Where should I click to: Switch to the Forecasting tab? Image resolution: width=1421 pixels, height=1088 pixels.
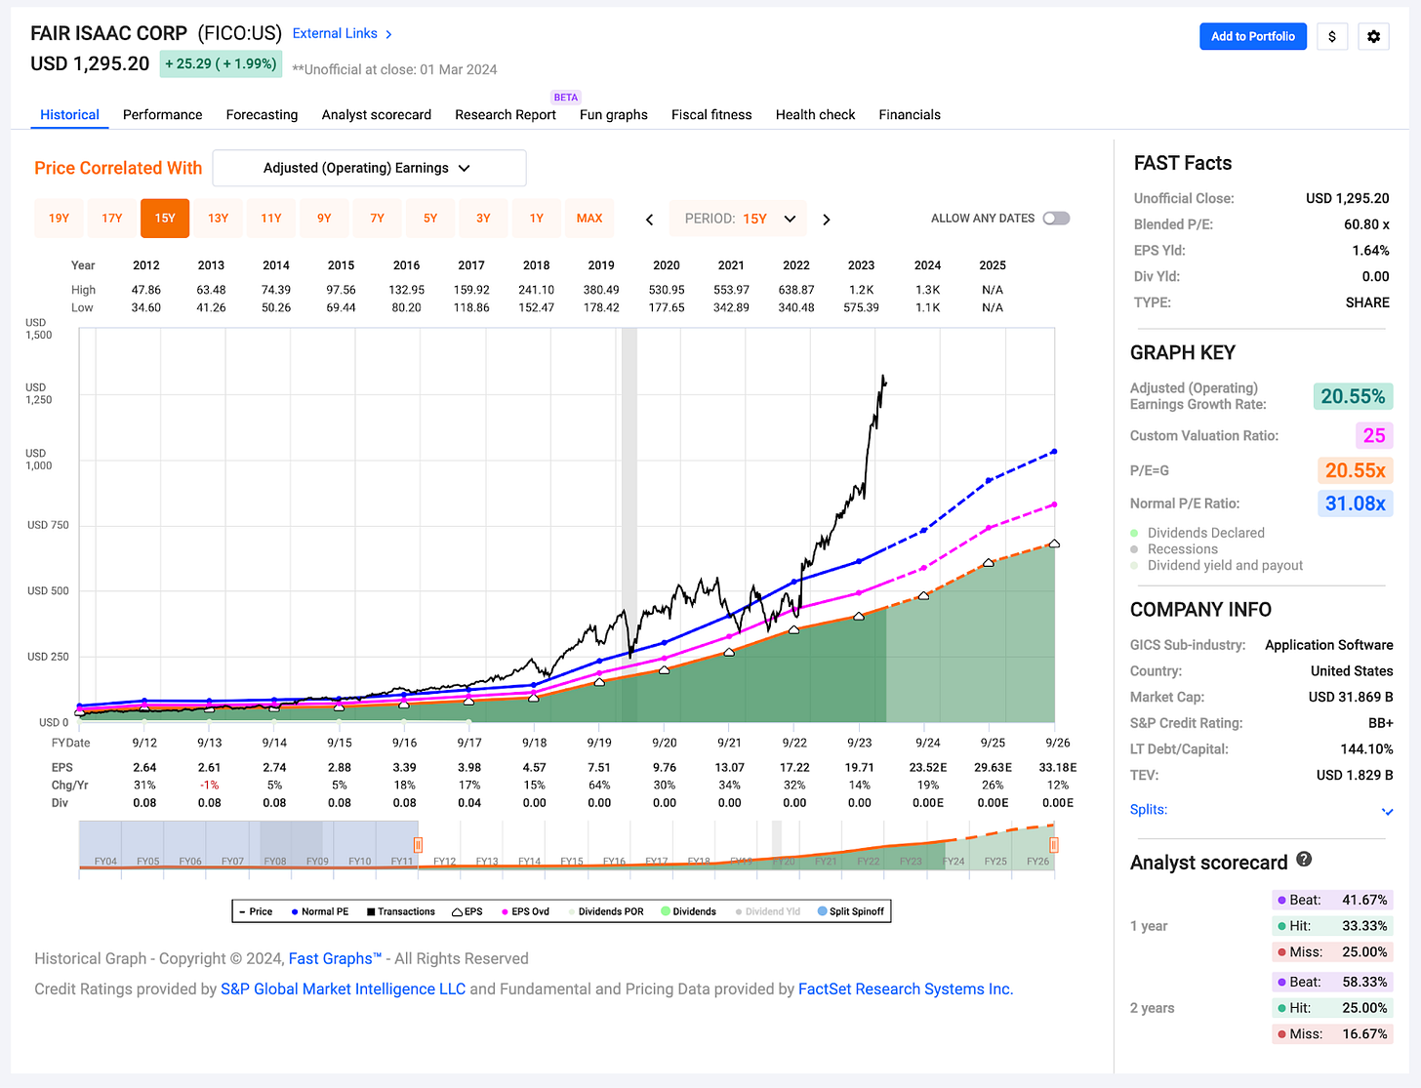pos(262,114)
